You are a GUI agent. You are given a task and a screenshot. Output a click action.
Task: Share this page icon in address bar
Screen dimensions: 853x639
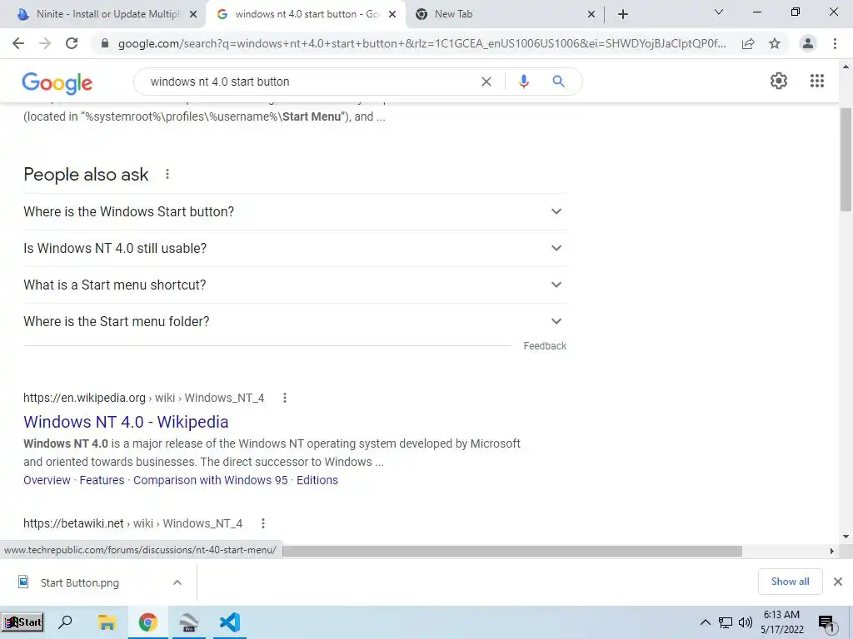pyautogui.click(x=748, y=43)
